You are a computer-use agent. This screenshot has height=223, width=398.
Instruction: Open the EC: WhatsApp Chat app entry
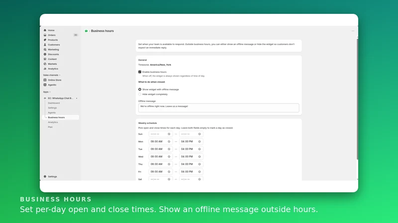click(x=60, y=98)
